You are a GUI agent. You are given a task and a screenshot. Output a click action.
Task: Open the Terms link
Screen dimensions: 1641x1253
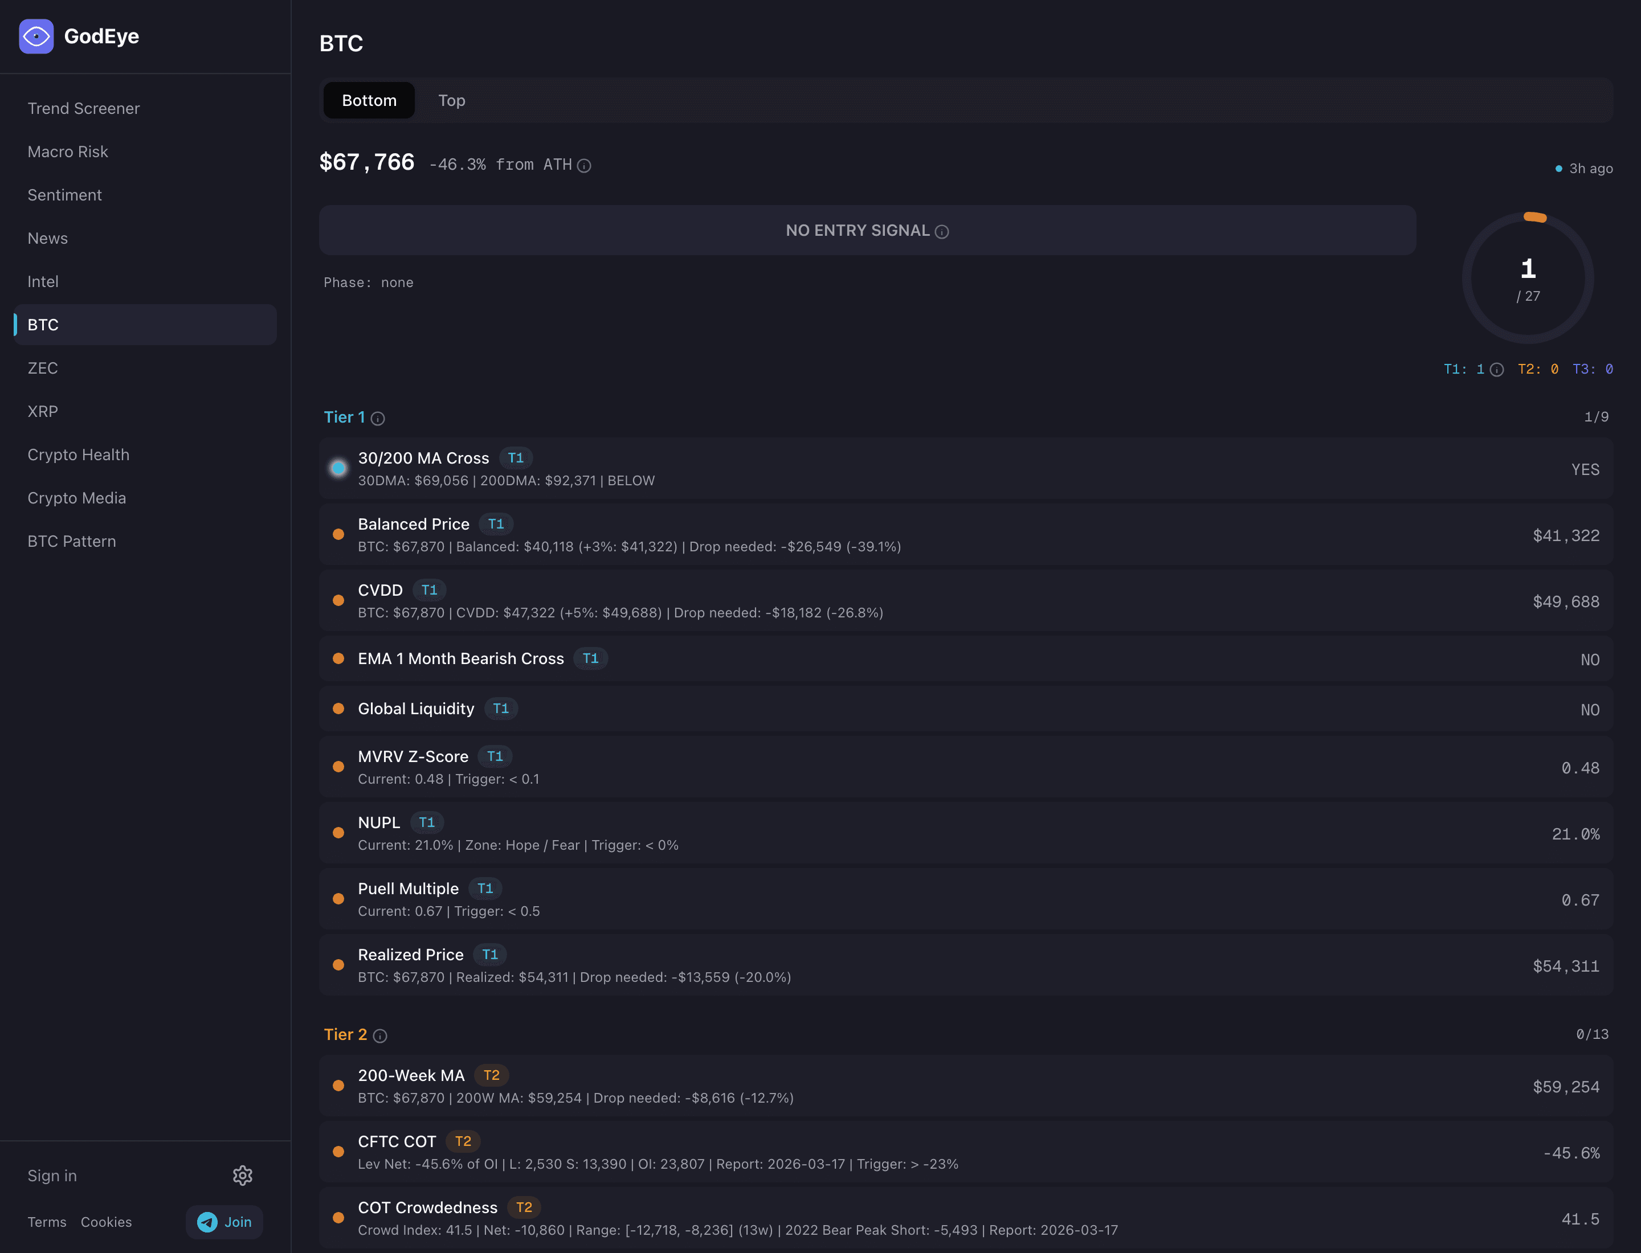pyautogui.click(x=47, y=1222)
